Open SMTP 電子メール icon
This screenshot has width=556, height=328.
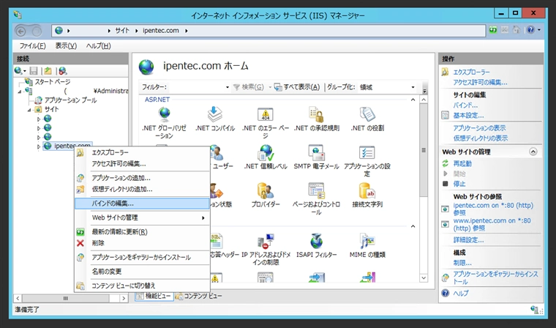316,157
